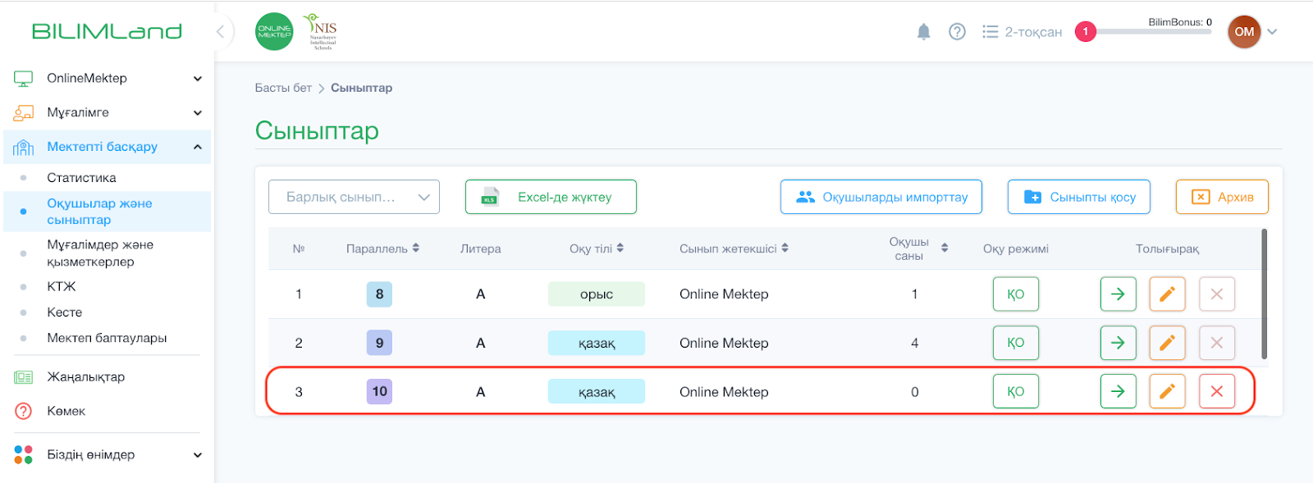Click the BilimBonus progress bar
The image size is (1313, 483).
point(1155,32)
